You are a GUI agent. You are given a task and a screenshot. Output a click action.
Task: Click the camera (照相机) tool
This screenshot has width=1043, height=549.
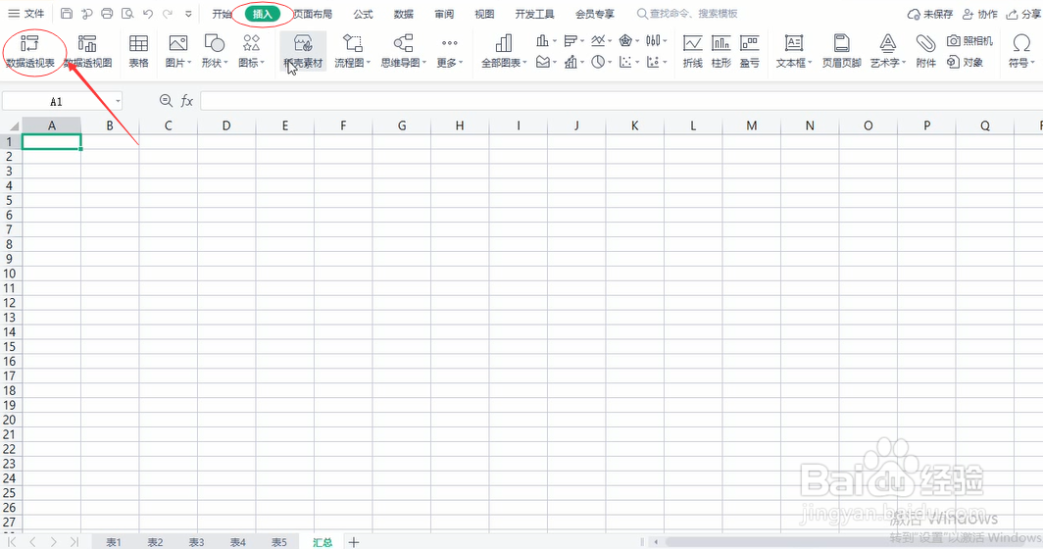point(969,41)
